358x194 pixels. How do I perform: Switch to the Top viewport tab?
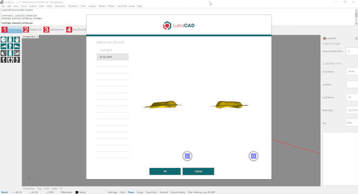pyautogui.click(x=39, y=188)
